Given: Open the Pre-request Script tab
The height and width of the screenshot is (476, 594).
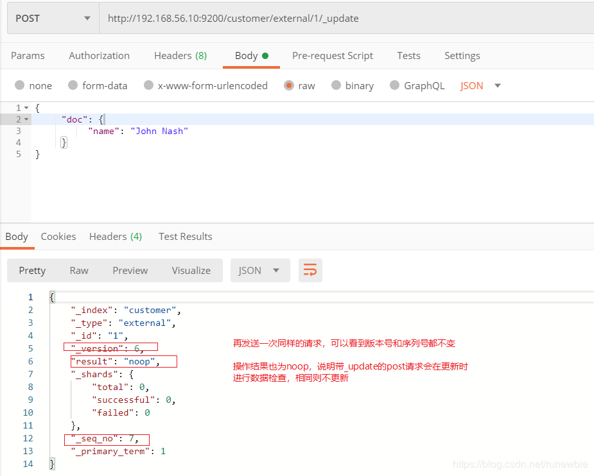Looking at the screenshot, I should coord(333,56).
